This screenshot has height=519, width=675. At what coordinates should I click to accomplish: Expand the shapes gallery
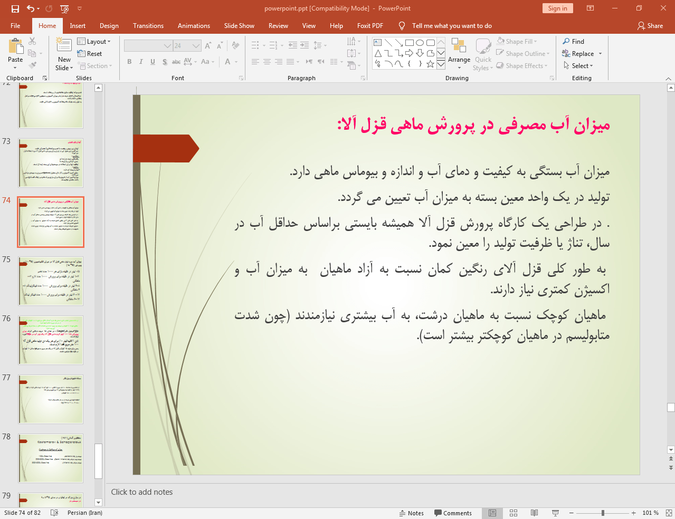pyautogui.click(x=441, y=64)
